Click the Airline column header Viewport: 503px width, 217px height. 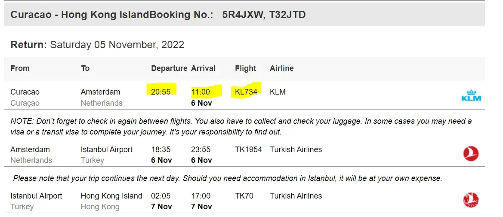tap(281, 68)
